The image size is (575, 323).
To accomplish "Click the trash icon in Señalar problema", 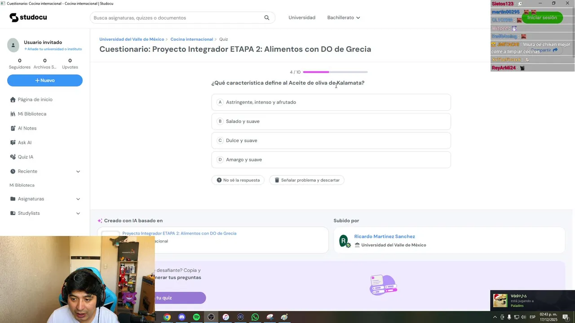I will click(x=277, y=180).
